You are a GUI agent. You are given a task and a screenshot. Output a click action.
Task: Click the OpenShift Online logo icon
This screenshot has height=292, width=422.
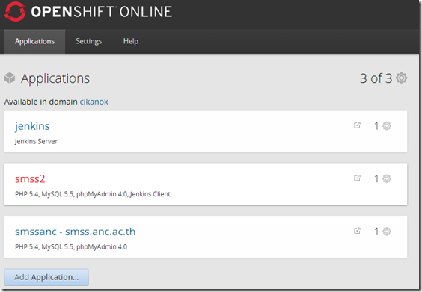[x=15, y=11]
